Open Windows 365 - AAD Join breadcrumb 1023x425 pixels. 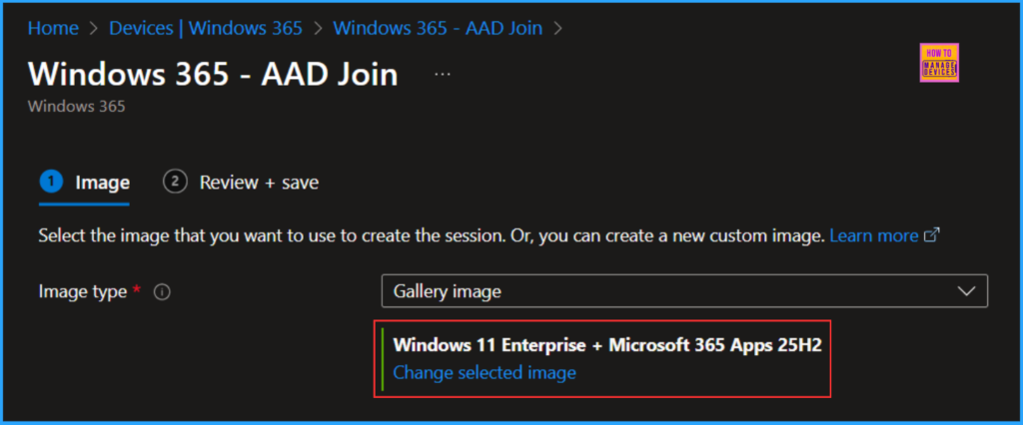438,28
